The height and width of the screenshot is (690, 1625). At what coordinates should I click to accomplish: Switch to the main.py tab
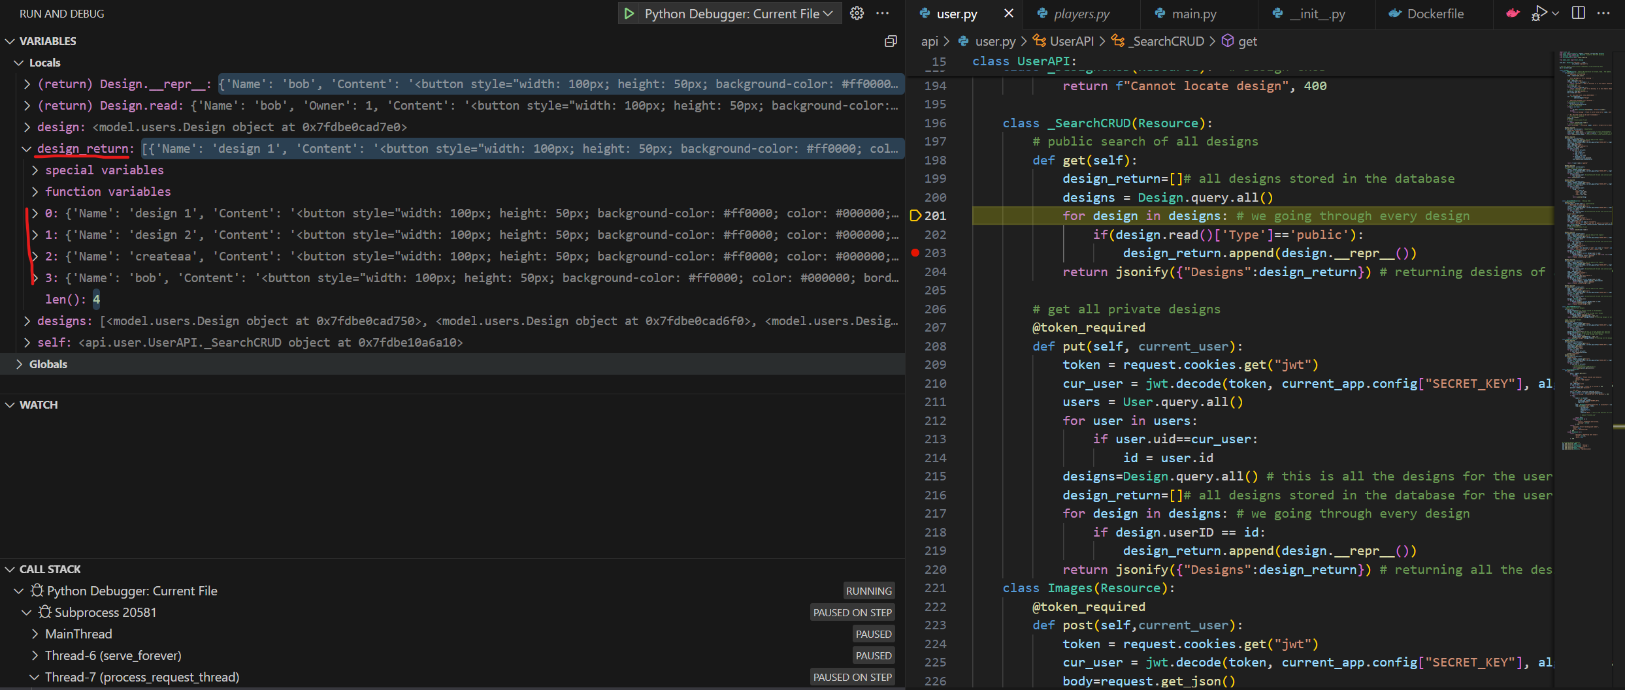coord(1194,14)
